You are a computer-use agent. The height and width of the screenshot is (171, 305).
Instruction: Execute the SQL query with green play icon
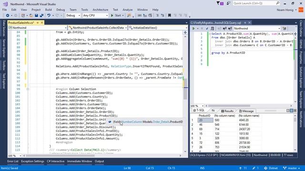(193, 28)
